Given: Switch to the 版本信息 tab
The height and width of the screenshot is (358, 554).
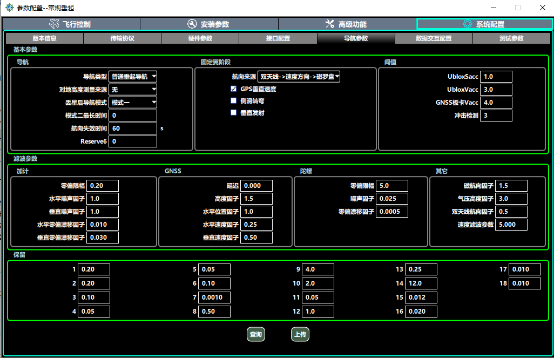Looking at the screenshot, I should pos(44,38).
